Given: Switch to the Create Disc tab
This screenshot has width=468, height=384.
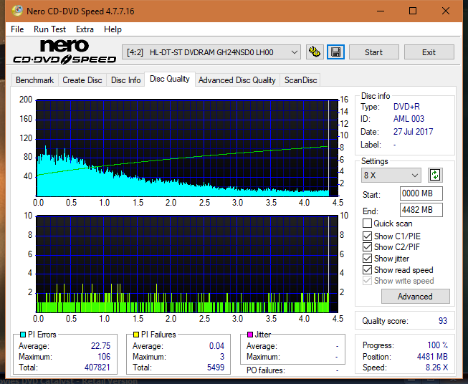Looking at the screenshot, I should (82, 80).
